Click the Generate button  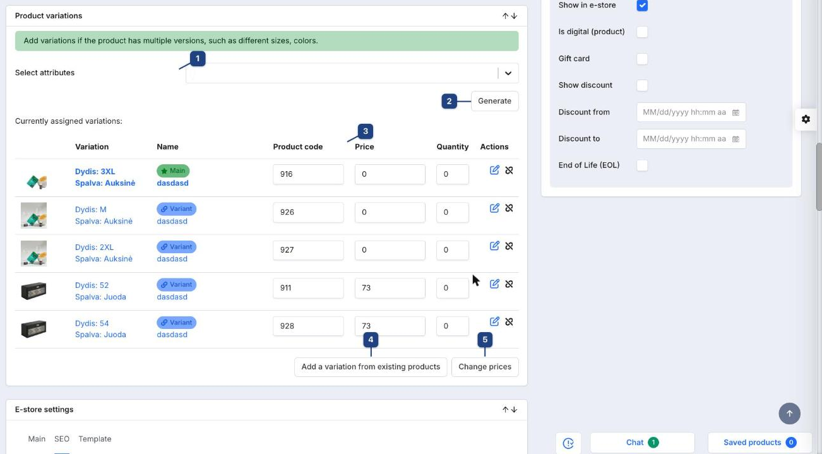pyautogui.click(x=494, y=101)
